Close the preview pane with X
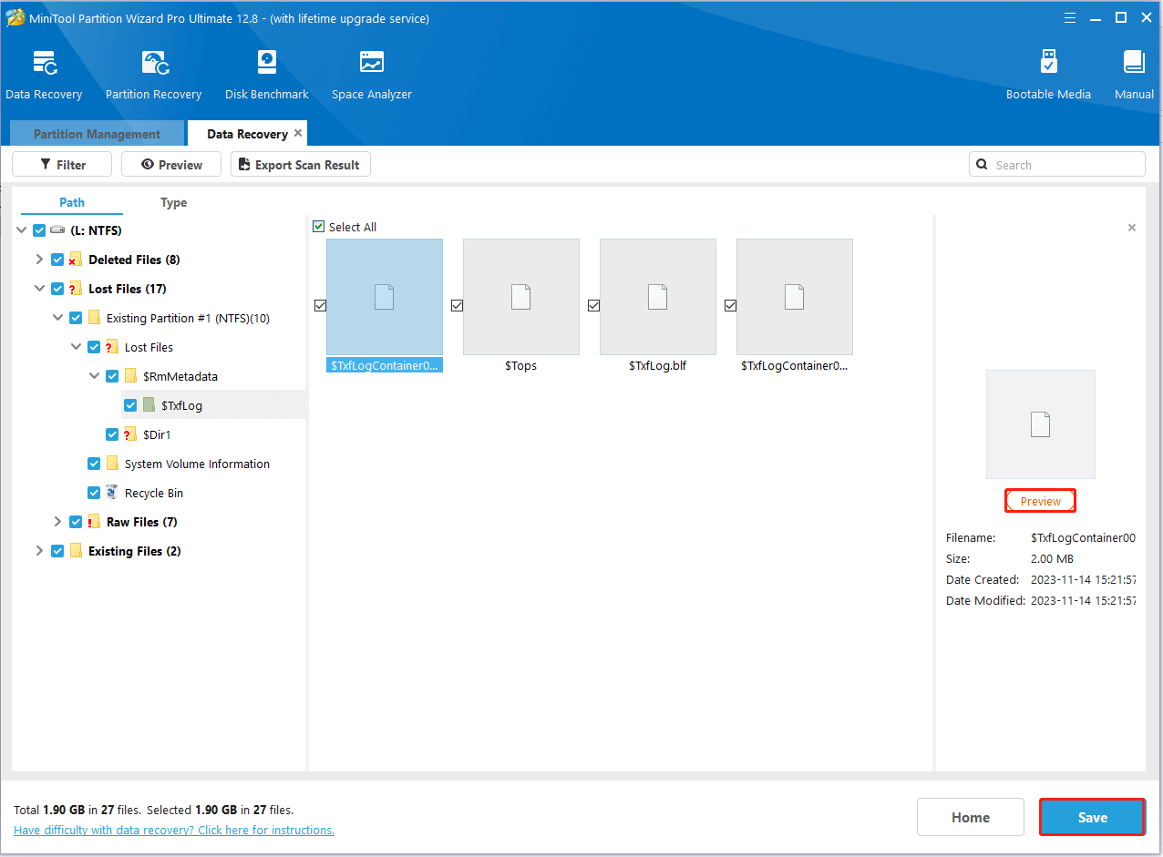 (1132, 228)
